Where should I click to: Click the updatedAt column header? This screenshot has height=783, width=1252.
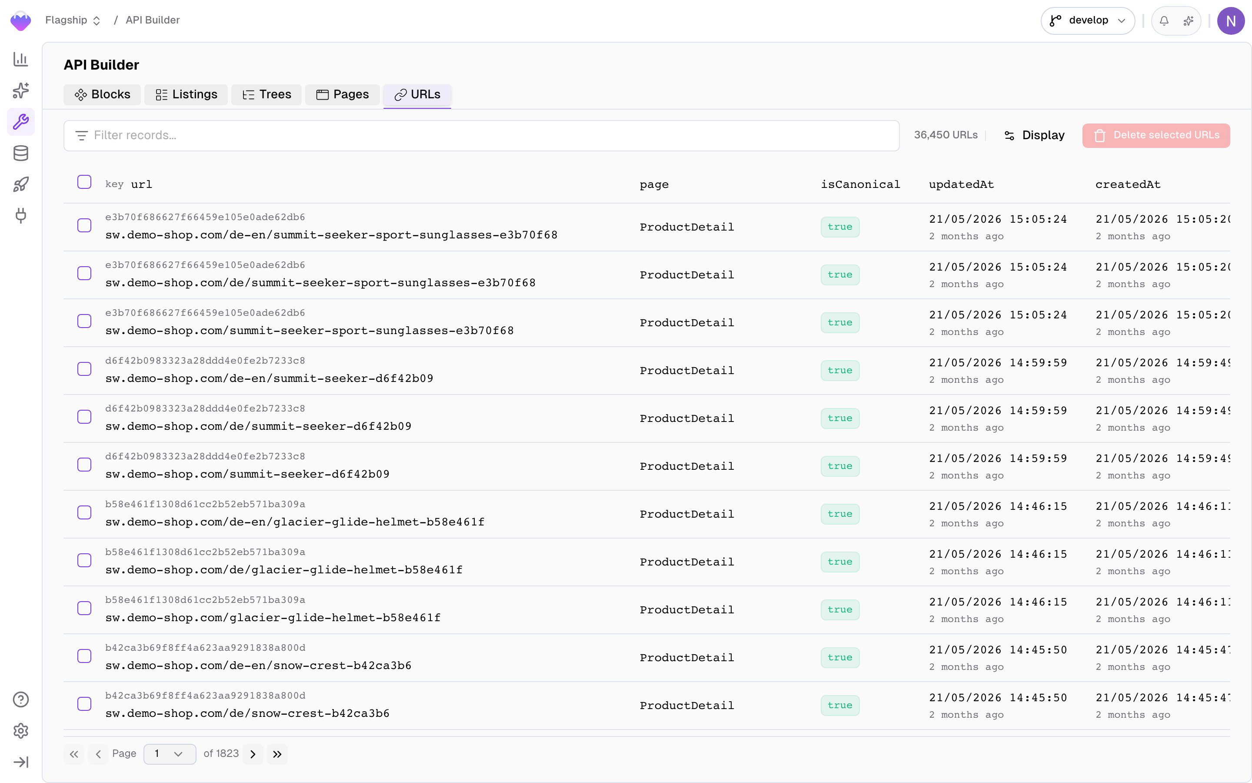pos(961,184)
